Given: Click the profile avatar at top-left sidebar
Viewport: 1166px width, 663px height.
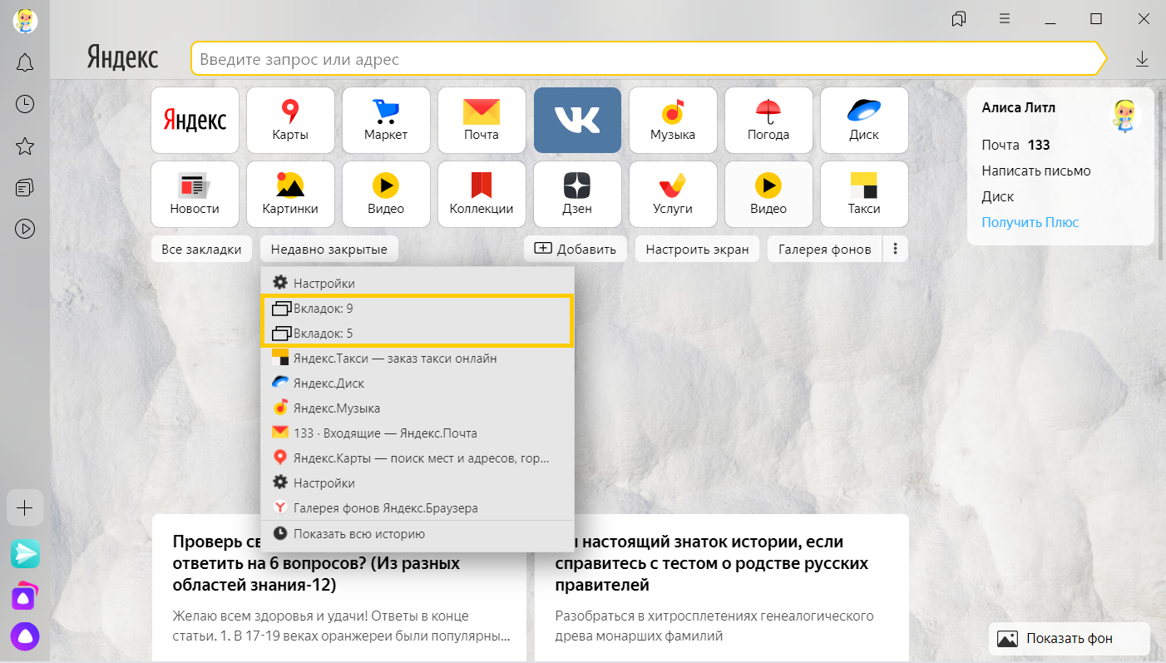Looking at the screenshot, I should click(x=24, y=20).
